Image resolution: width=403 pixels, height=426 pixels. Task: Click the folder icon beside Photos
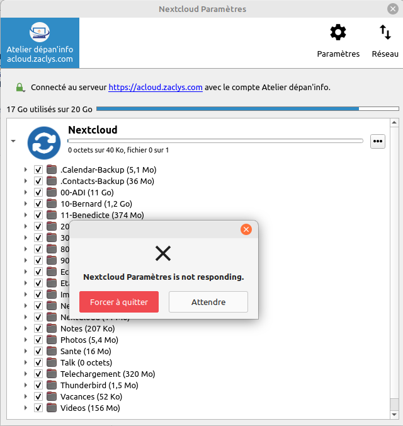[x=52, y=340]
